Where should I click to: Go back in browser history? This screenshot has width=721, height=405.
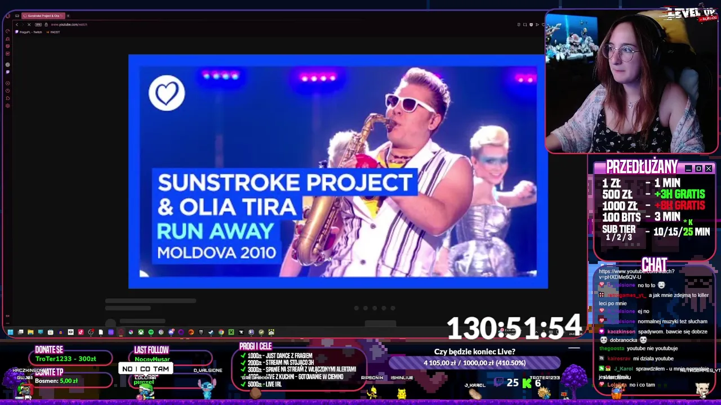(x=17, y=25)
